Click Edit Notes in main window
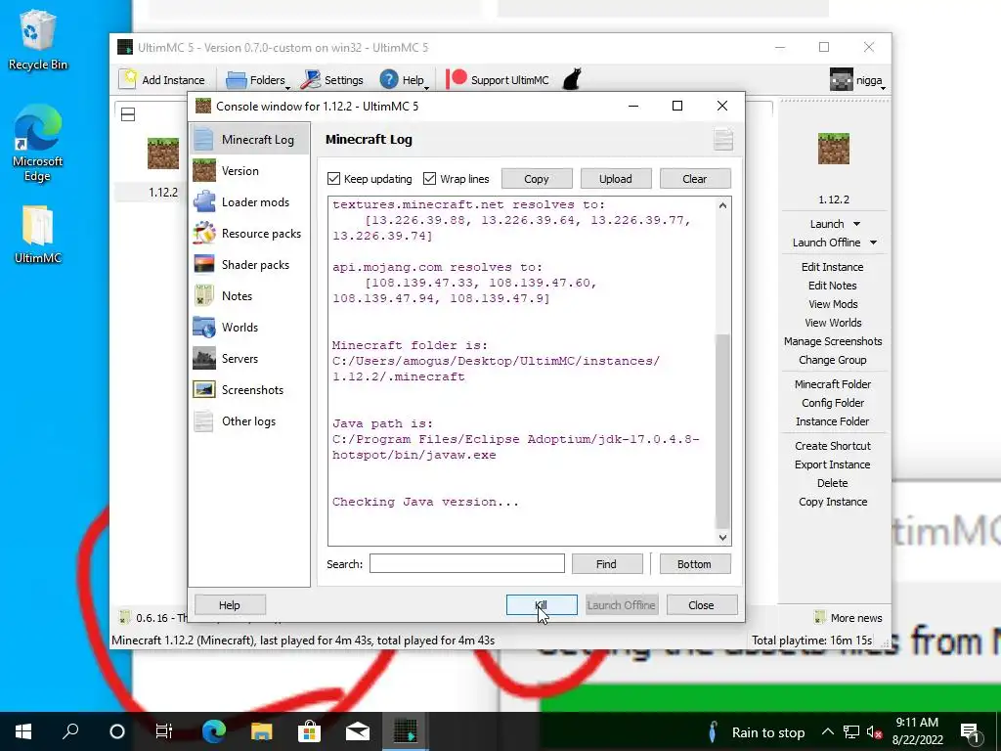Viewport: 1001px width, 751px height. coord(833,286)
